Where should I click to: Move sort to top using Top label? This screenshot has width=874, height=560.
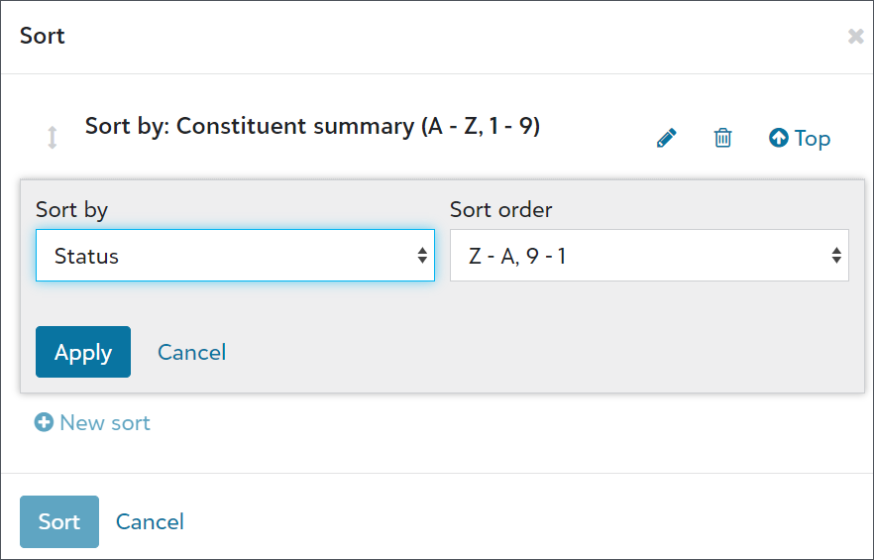coord(813,139)
